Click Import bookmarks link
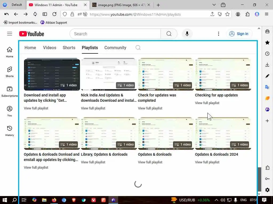 click(20, 22)
